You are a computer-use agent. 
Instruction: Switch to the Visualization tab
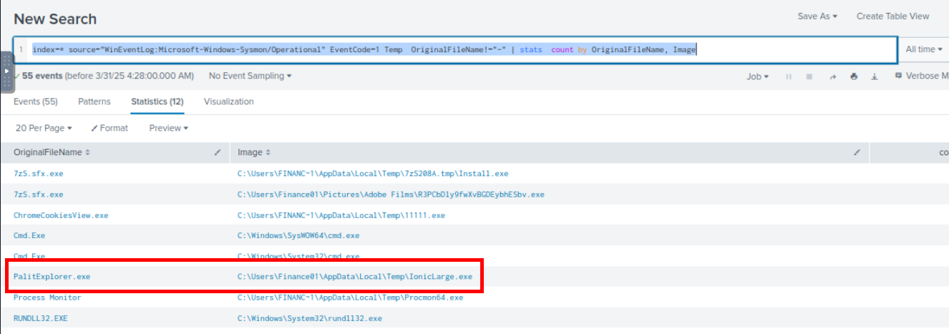coord(228,102)
